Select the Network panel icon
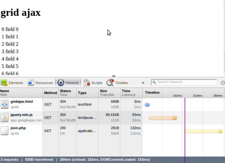Screen dimensions: 225x163 [61, 83]
